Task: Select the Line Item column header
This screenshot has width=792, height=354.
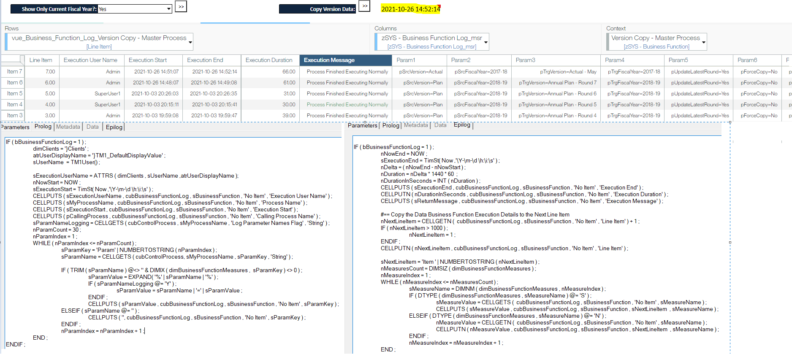Action: pos(42,60)
